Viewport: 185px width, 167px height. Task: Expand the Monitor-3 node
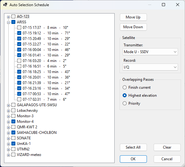tap(8, 116)
